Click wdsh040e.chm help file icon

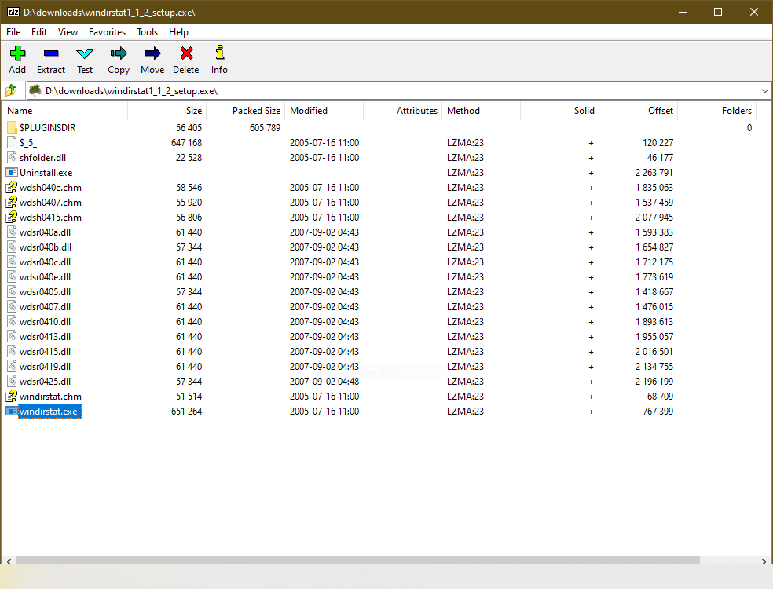12,187
